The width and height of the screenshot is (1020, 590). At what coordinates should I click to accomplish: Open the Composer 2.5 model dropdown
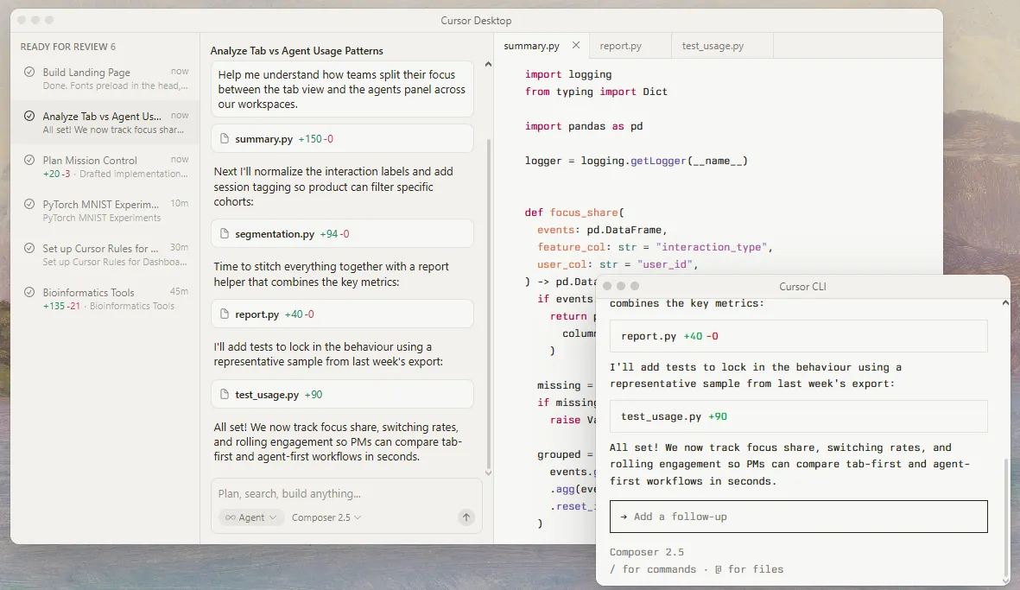point(326,517)
